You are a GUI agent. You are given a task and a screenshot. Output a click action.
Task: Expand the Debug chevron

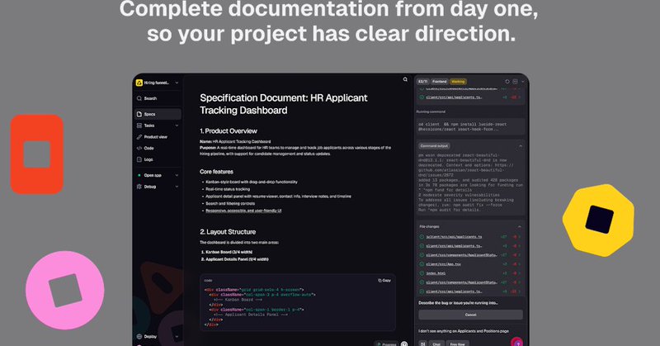pos(177,187)
